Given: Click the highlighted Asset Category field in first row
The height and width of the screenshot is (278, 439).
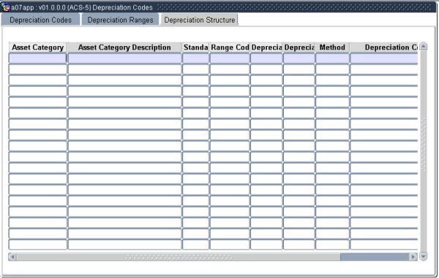Looking at the screenshot, I should click(38, 59).
